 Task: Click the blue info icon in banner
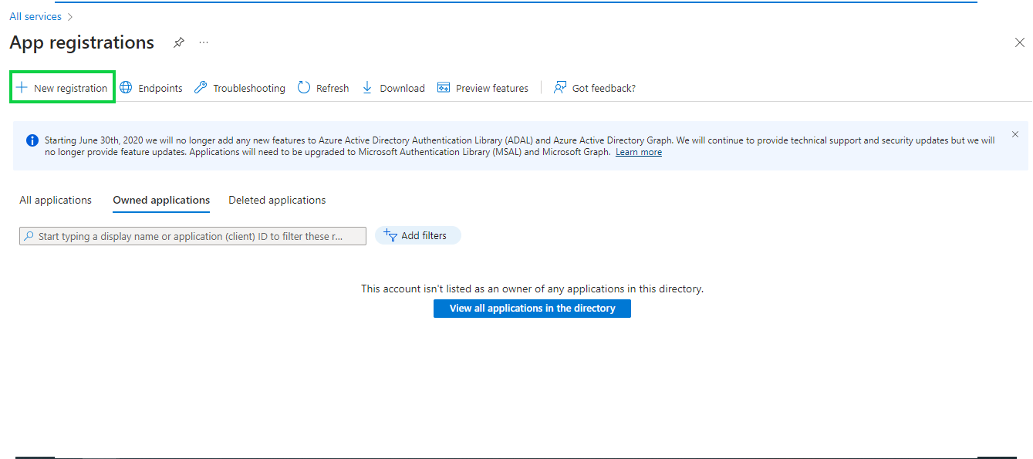click(x=32, y=140)
